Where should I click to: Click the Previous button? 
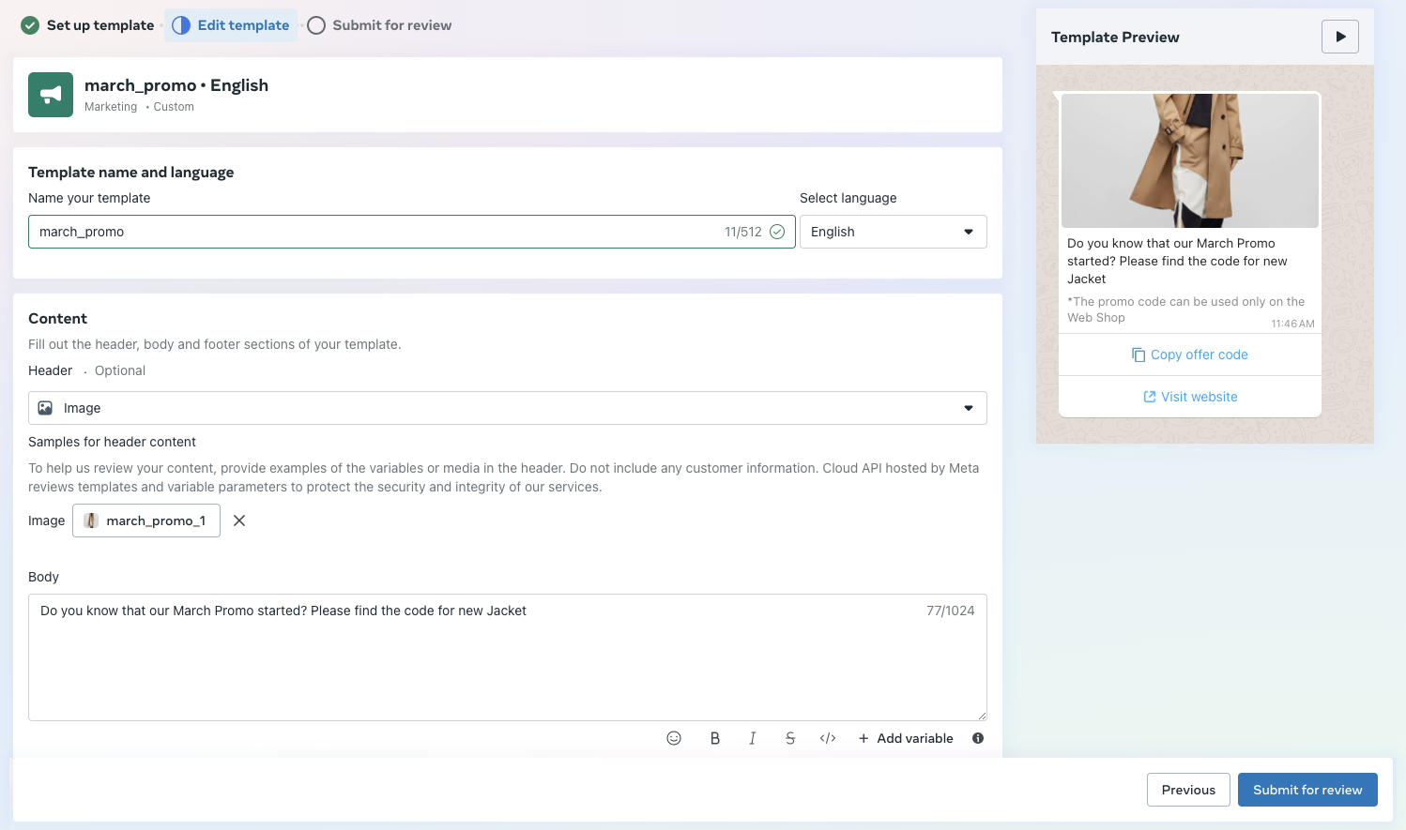pyautogui.click(x=1188, y=790)
